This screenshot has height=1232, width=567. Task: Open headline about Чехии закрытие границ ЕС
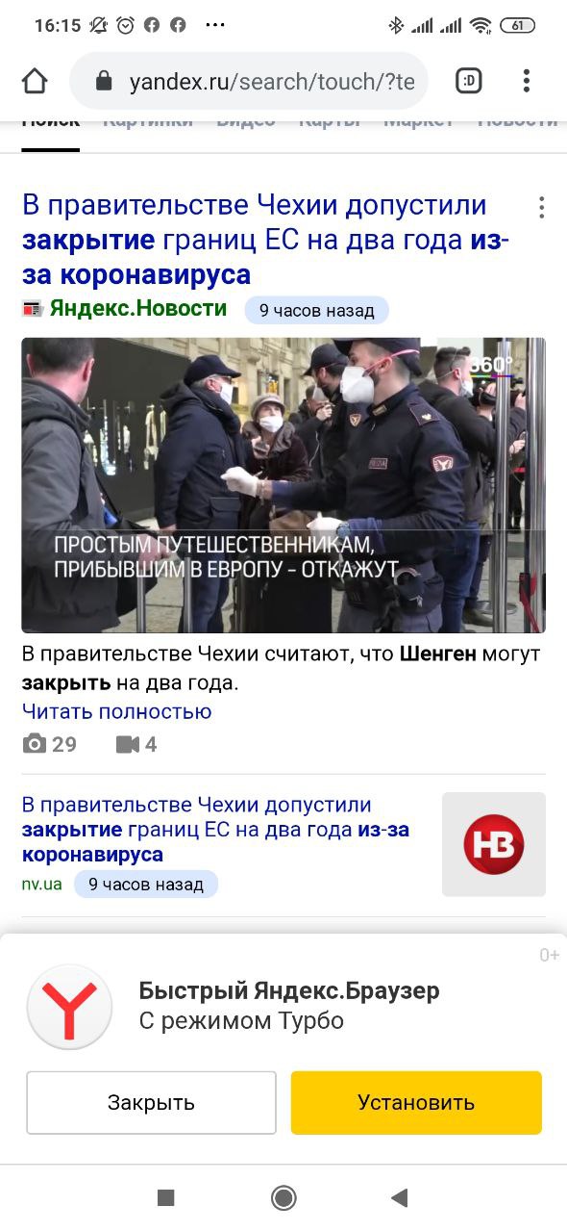click(x=266, y=240)
